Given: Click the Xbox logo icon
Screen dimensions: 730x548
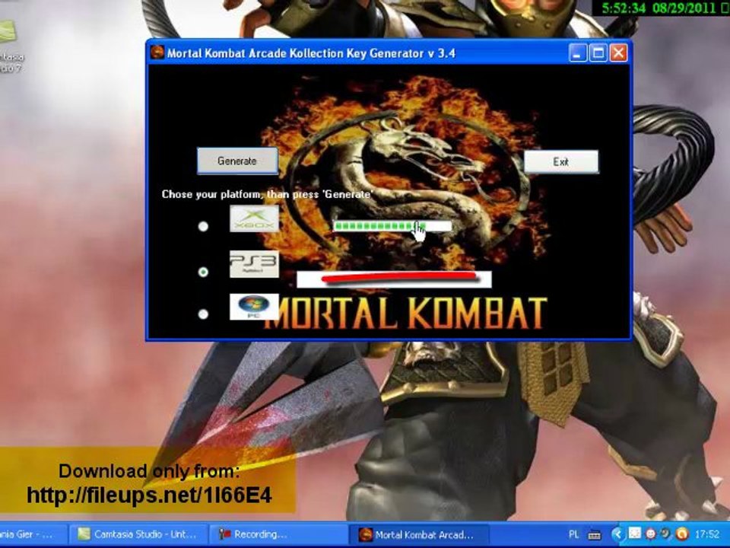Looking at the screenshot, I should [x=254, y=218].
